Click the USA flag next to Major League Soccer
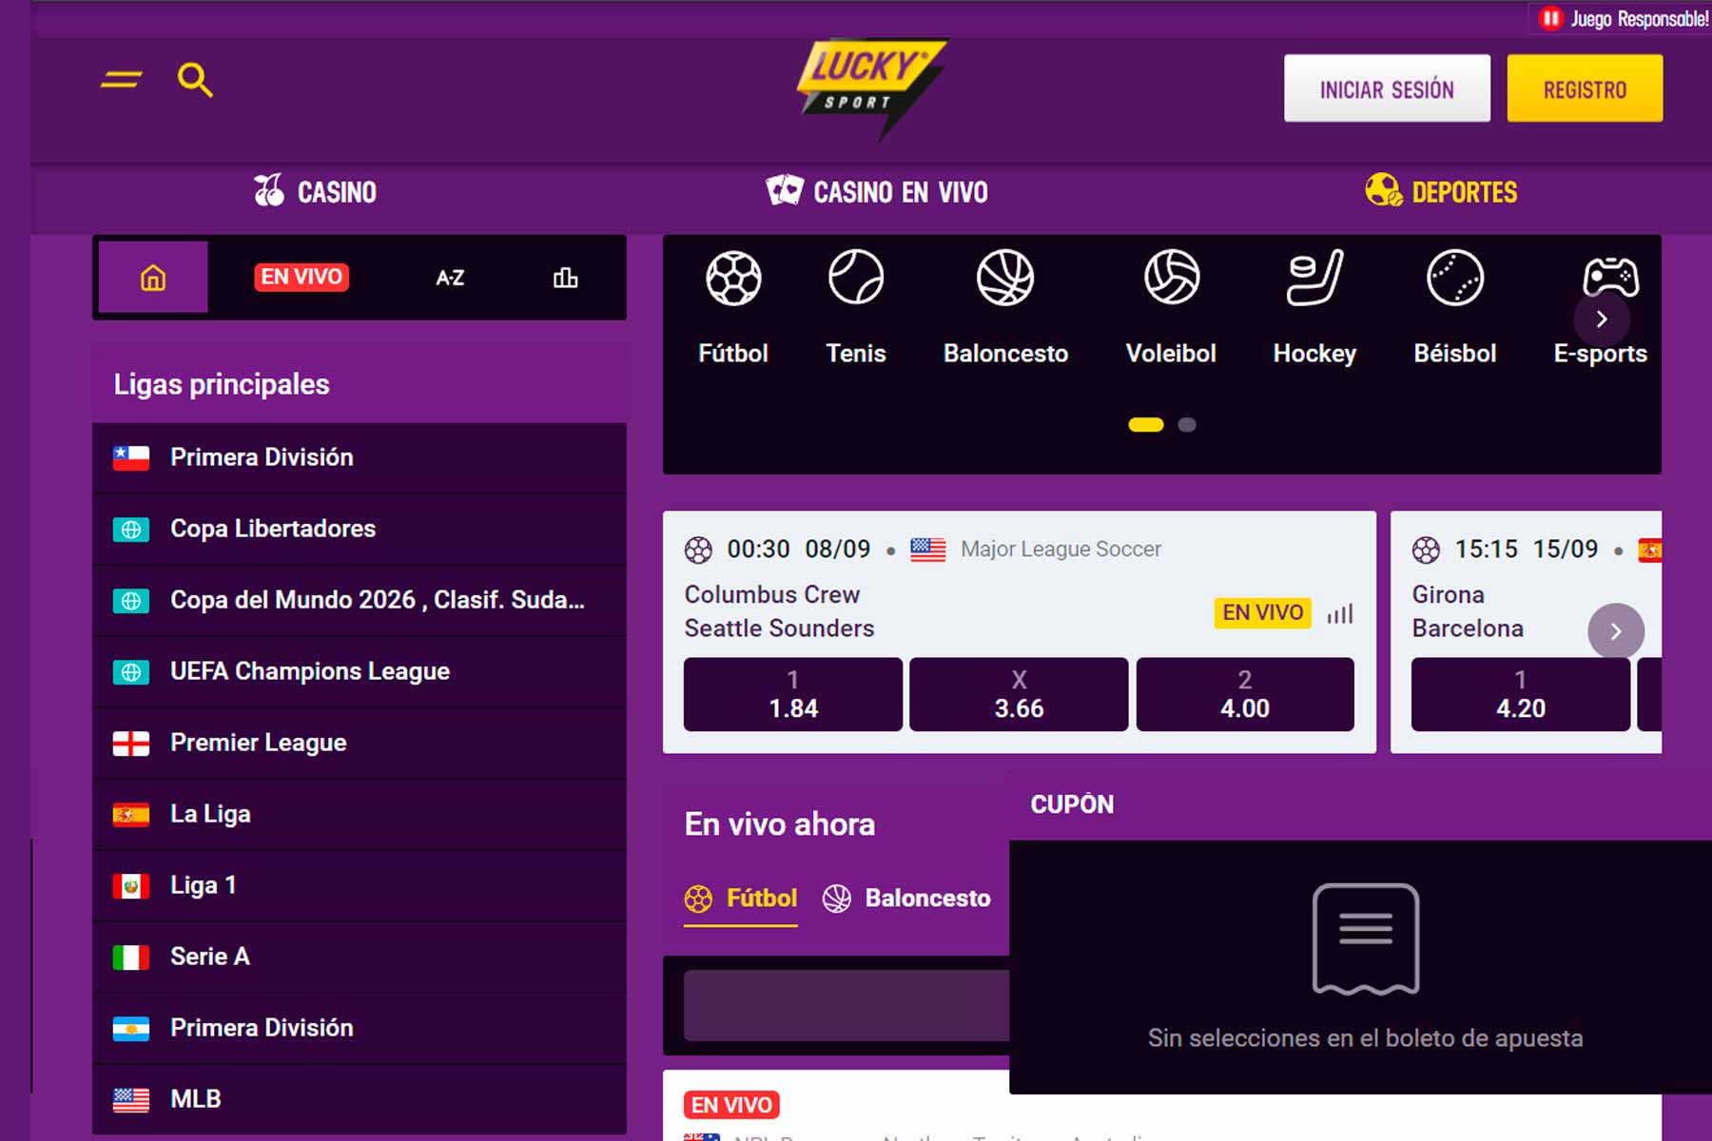This screenshot has width=1712, height=1141. (927, 550)
